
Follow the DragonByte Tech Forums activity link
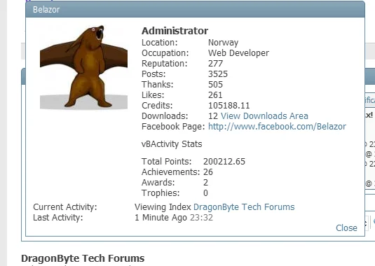point(244,207)
